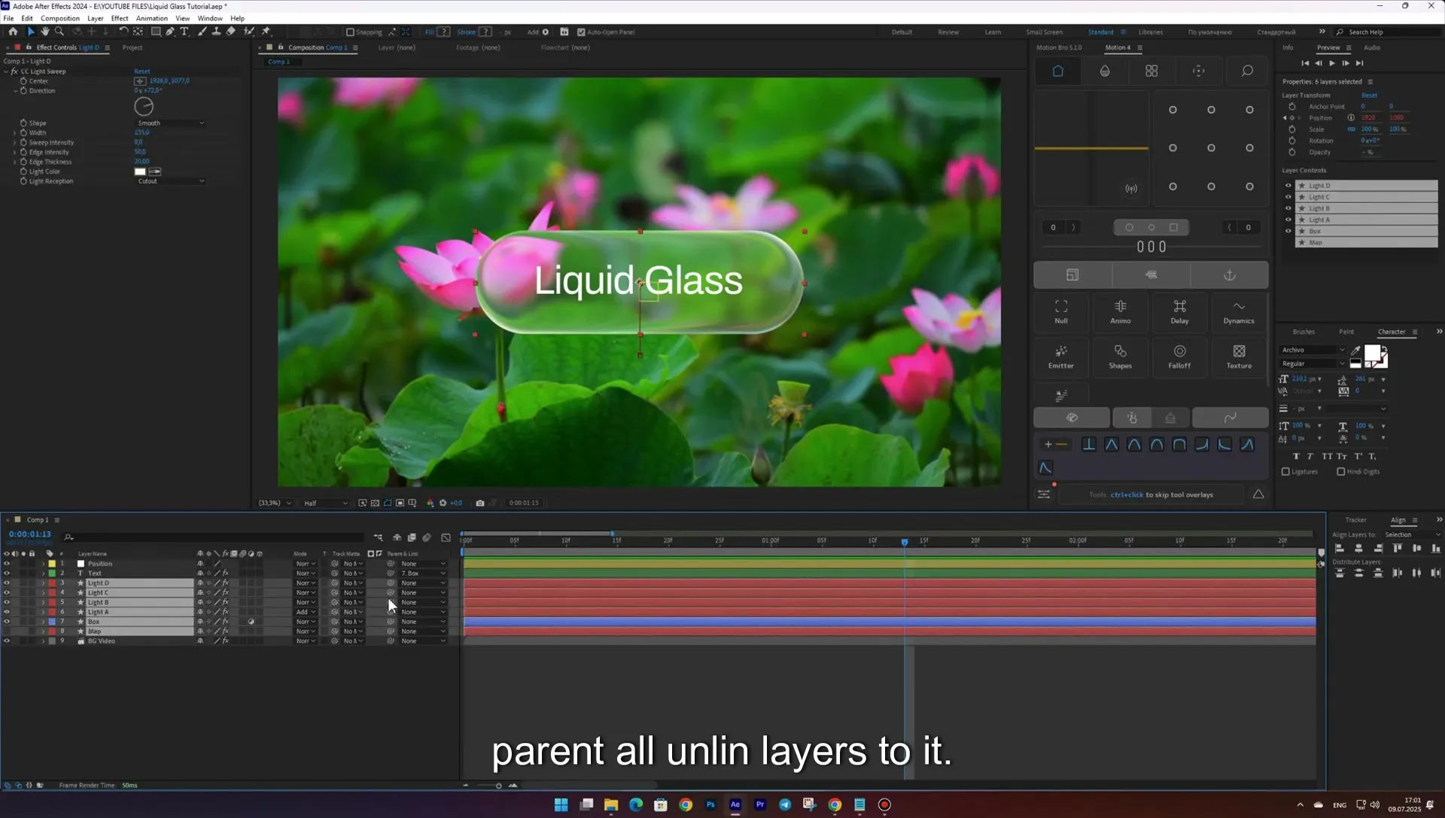Click the Emitter button in Motion panel

coord(1061,357)
